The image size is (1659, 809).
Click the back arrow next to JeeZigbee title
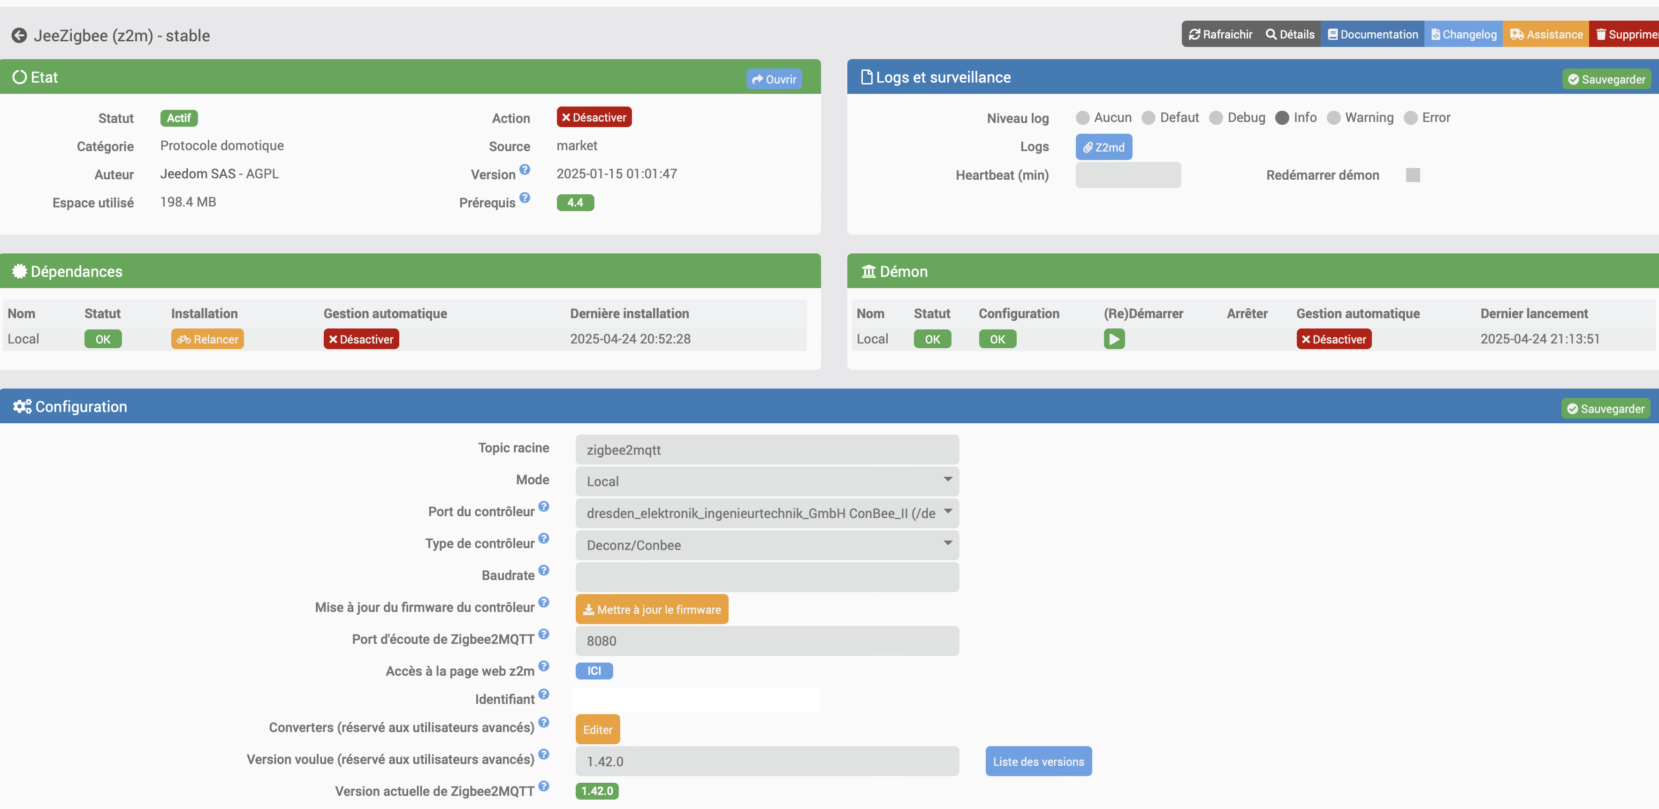click(x=19, y=35)
